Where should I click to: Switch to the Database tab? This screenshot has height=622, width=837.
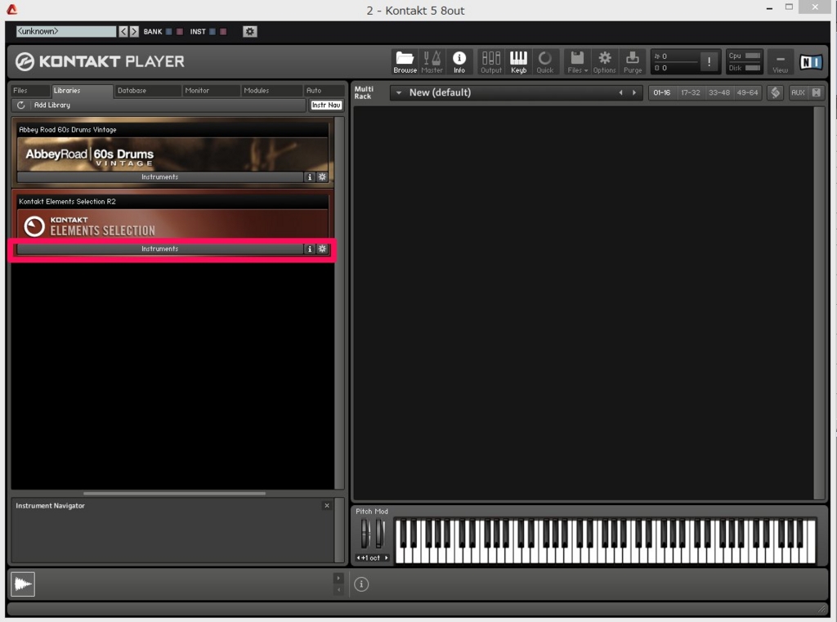(x=148, y=90)
